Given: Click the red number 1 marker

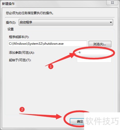Looking at the screenshot, I should coord(51,67).
